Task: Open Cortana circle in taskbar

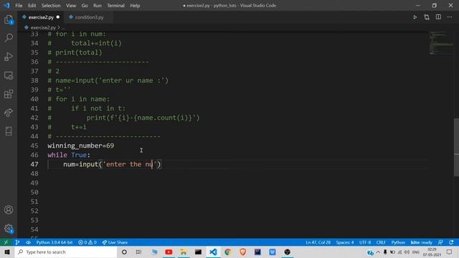Action: 124,252
